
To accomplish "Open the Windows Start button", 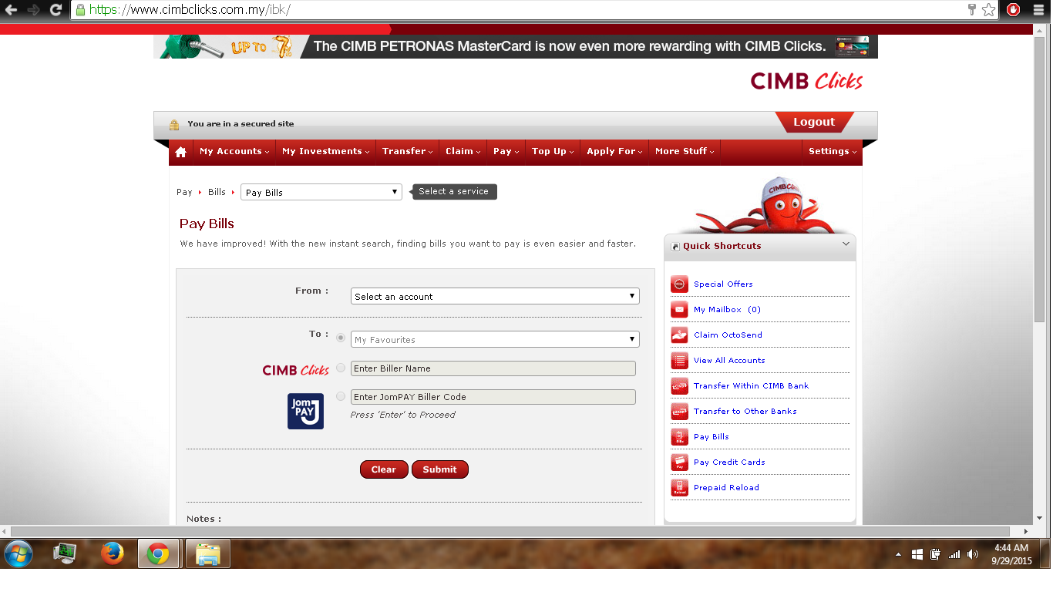I will click(x=19, y=553).
